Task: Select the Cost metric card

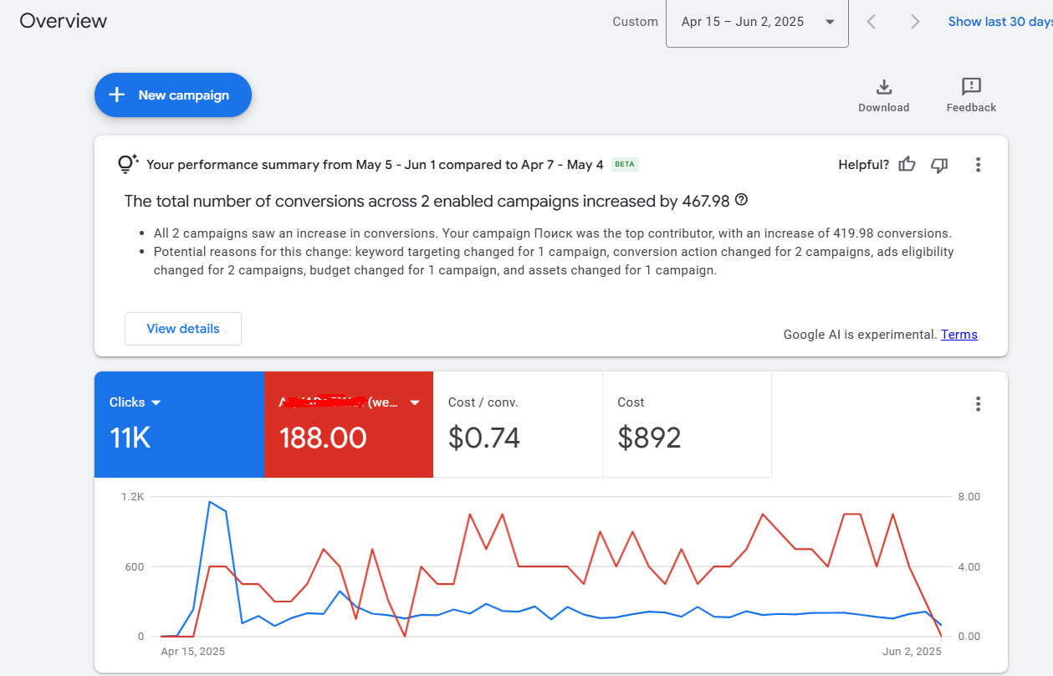Action: [687, 425]
